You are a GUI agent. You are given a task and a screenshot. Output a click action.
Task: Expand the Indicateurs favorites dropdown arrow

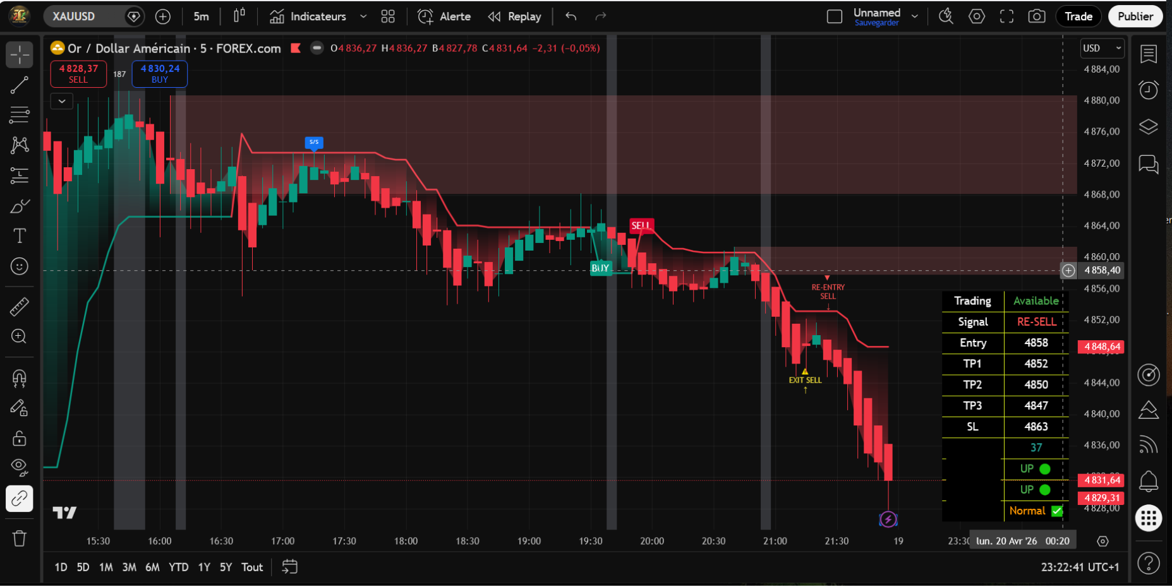point(363,16)
